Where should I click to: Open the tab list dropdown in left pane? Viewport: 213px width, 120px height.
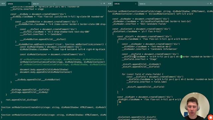104,4
